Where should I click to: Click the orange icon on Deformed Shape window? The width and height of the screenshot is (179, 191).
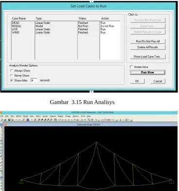pyautogui.click(x=6, y=125)
